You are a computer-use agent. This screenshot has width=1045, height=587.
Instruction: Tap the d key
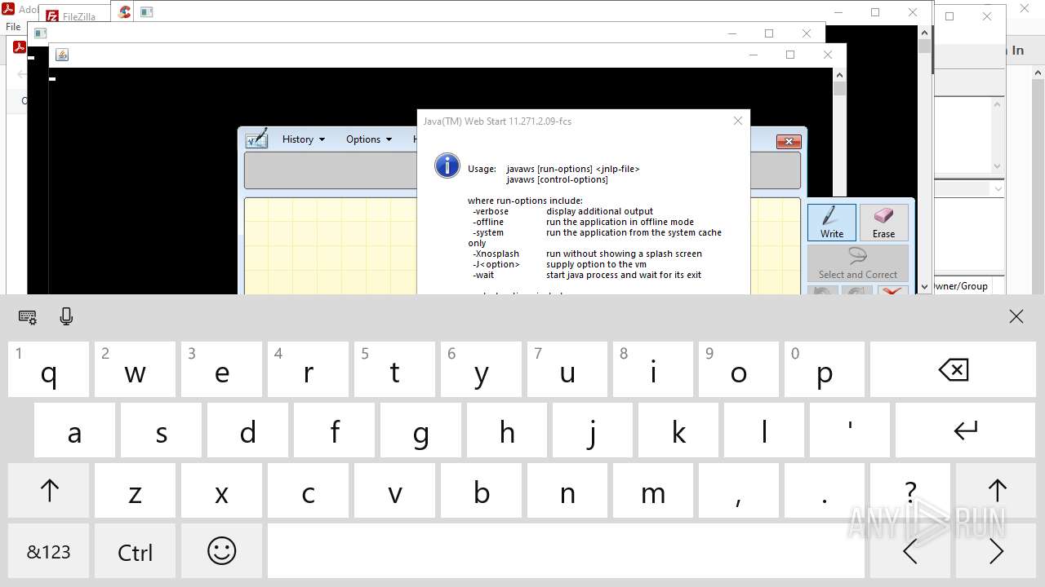pos(247,430)
